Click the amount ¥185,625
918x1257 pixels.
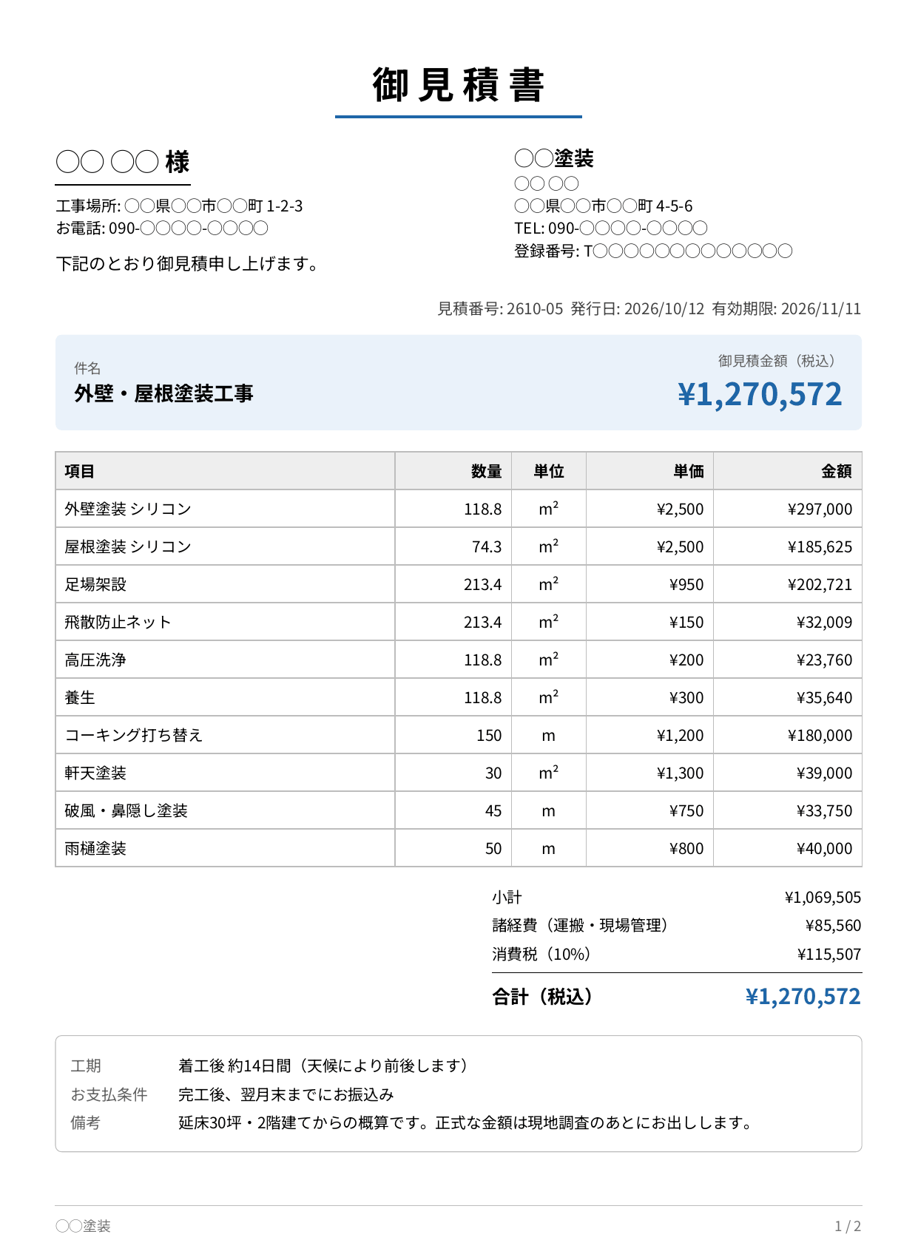coord(820,546)
